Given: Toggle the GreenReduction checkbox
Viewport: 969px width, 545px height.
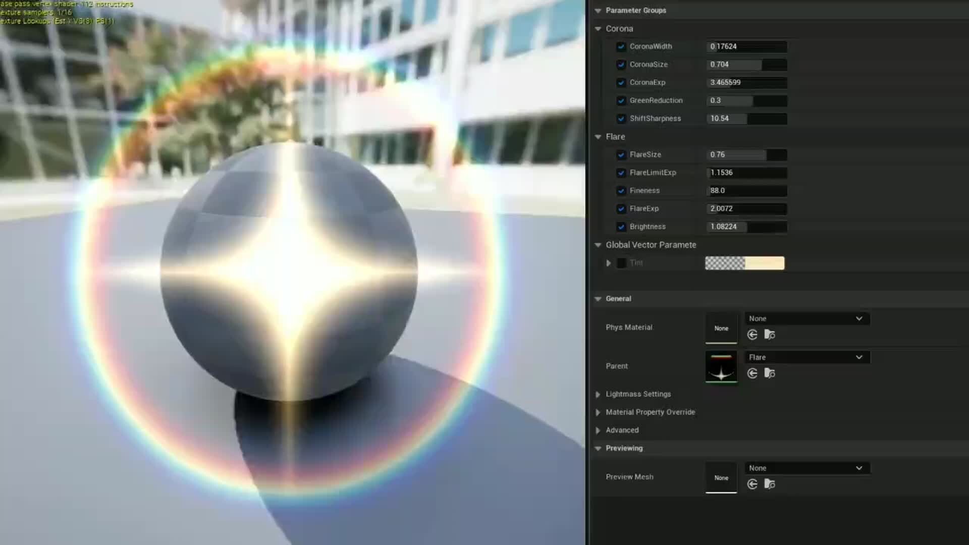Looking at the screenshot, I should pos(621,100).
